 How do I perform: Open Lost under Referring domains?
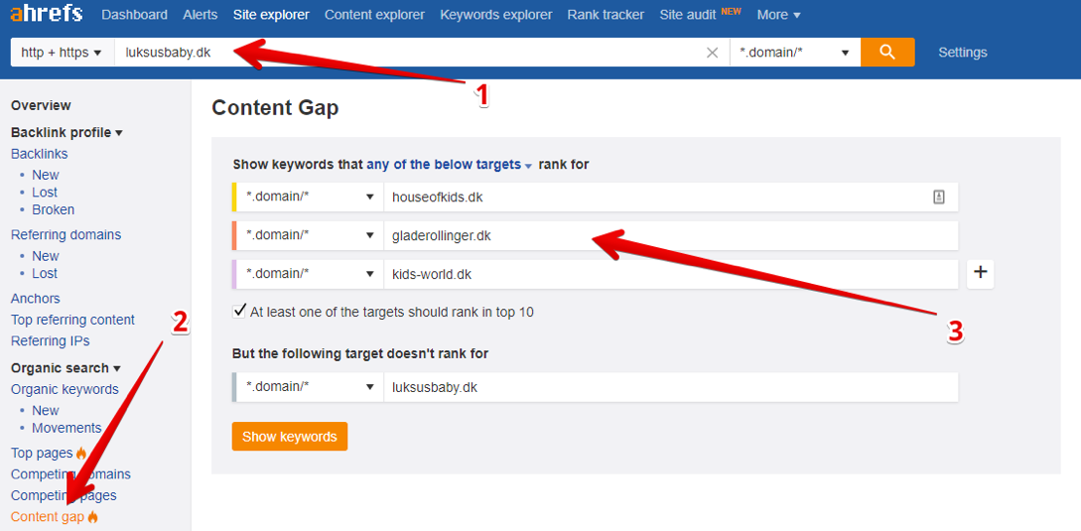click(x=45, y=273)
